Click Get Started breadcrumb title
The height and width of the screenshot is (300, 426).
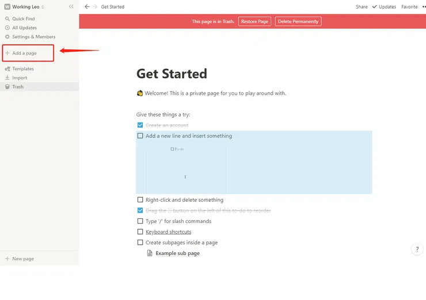(112, 7)
